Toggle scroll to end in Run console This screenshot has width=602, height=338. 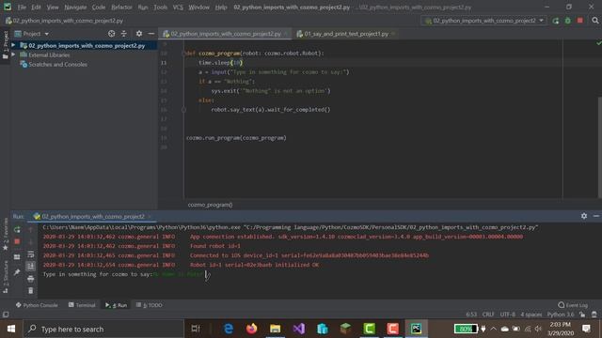(x=31, y=267)
